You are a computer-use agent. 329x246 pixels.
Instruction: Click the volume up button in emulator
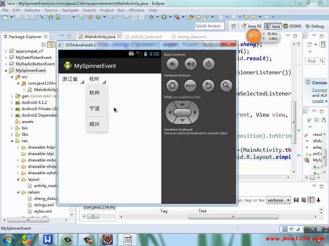(x=191, y=64)
